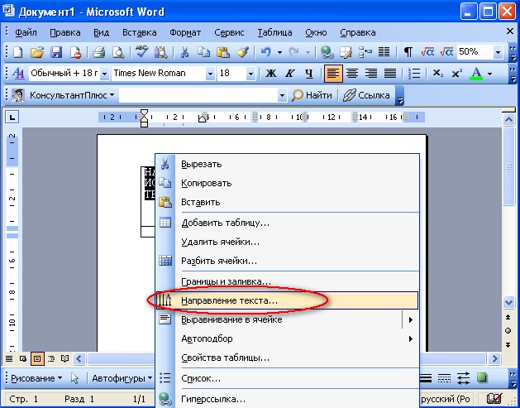The height and width of the screenshot is (408, 520).
Task: Click the tab stop selector (L) on ruler
Action: tap(12, 117)
